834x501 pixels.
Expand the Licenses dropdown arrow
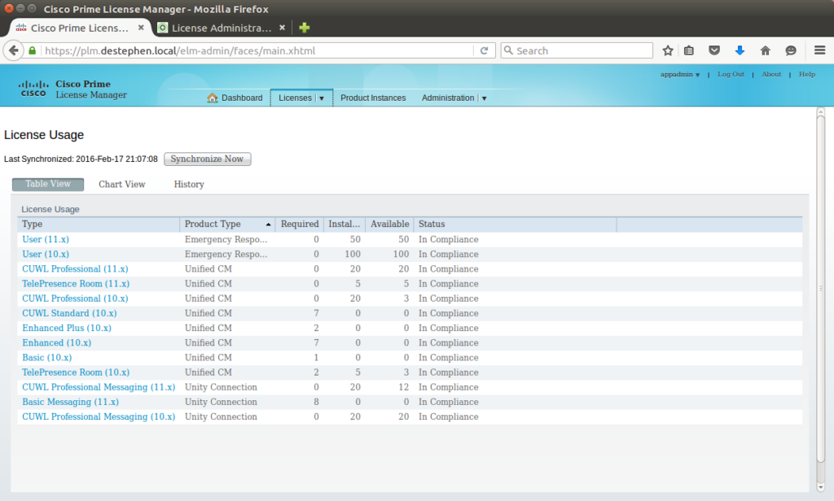[x=321, y=98]
